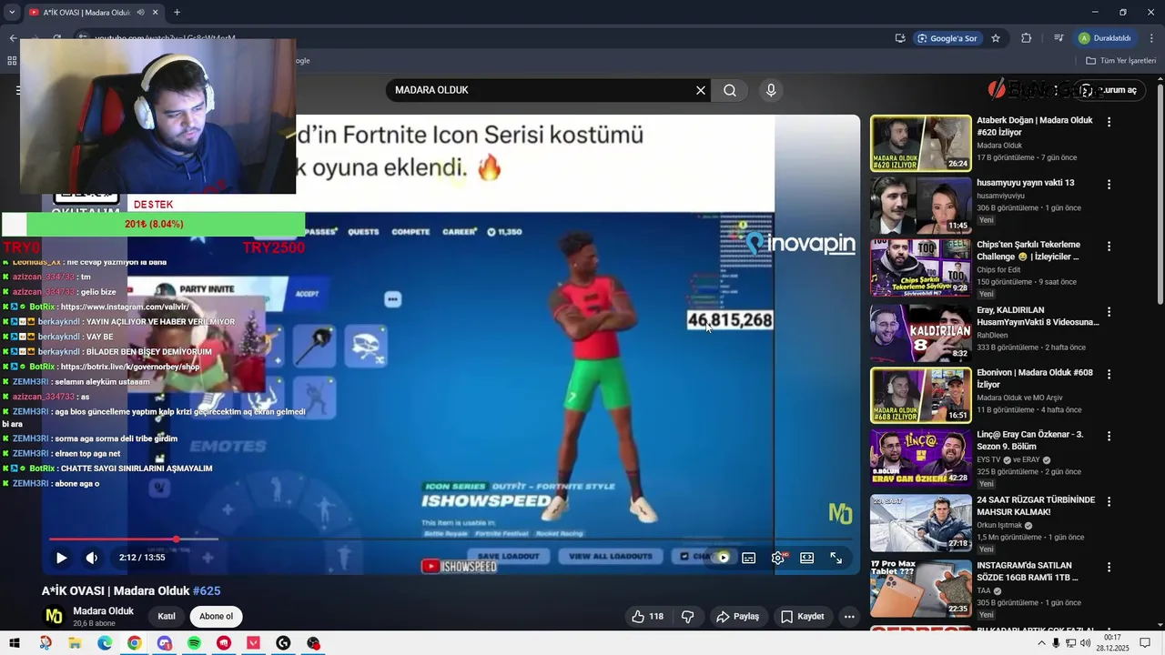The image size is (1165, 655).
Task: Open the Tüm Yer İşaretleri folder
Action: pos(1120,61)
